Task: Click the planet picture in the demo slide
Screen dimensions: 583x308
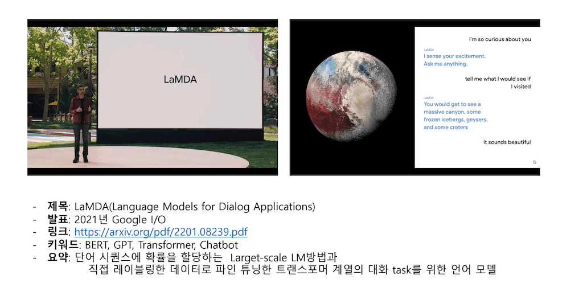Action: click(351, 96)
